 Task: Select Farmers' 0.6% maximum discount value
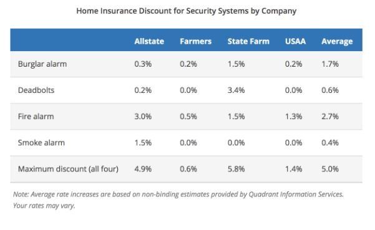(x=188, y=169)
